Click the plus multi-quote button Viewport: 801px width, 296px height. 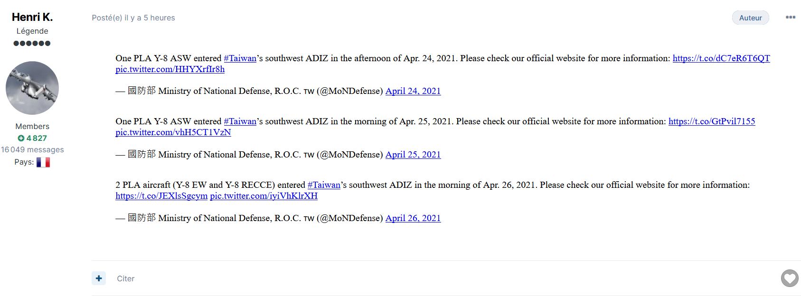point(99,278)
